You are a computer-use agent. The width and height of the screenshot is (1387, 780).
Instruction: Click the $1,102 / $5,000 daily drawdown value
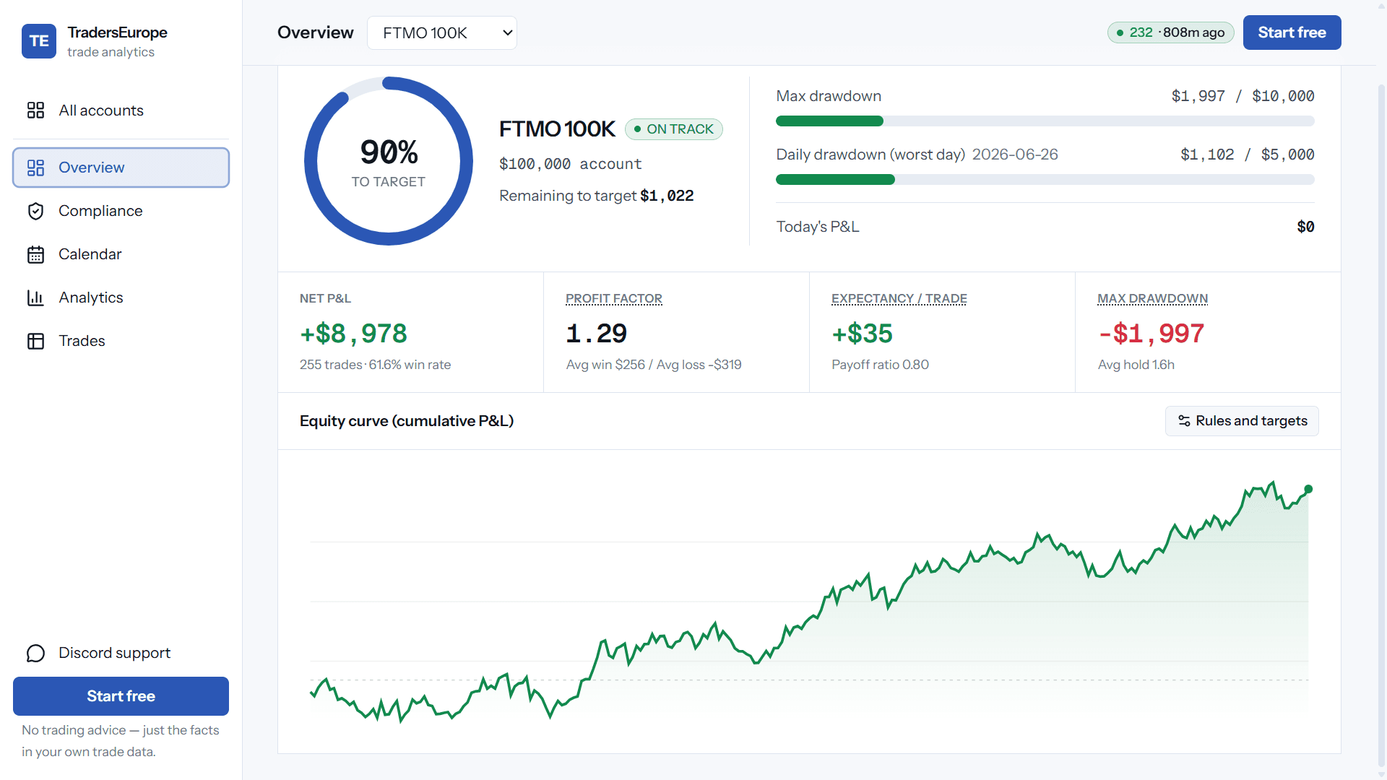(x=1248, y=155)
